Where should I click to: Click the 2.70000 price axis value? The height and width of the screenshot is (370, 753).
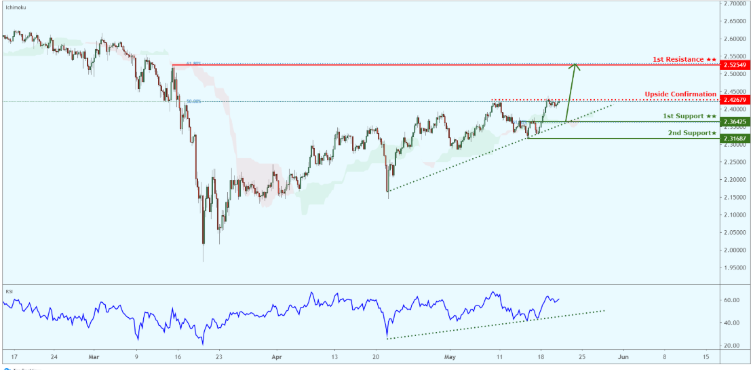click(x=736, y=4)
